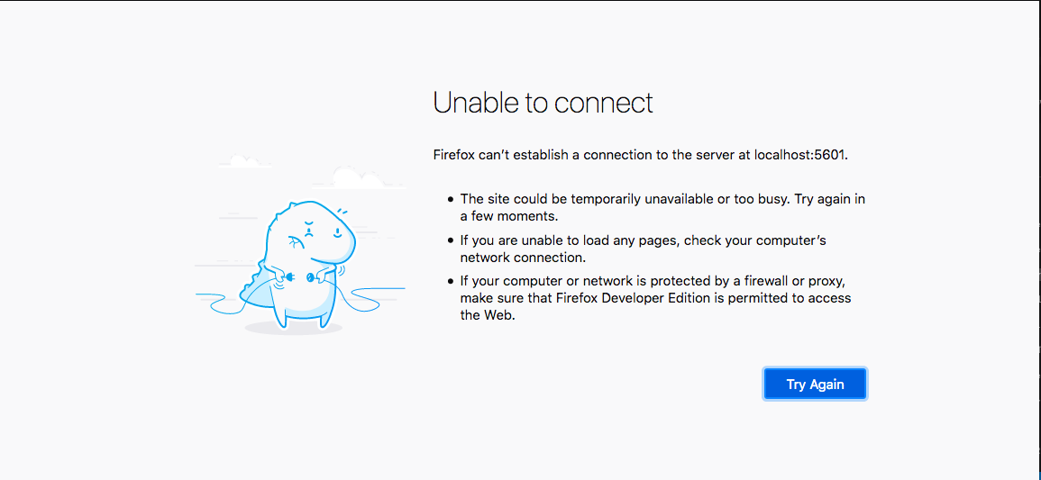Click the grey shadow beneath the dinosaur
1041x480 pixels.
click(x=294, y=328)
